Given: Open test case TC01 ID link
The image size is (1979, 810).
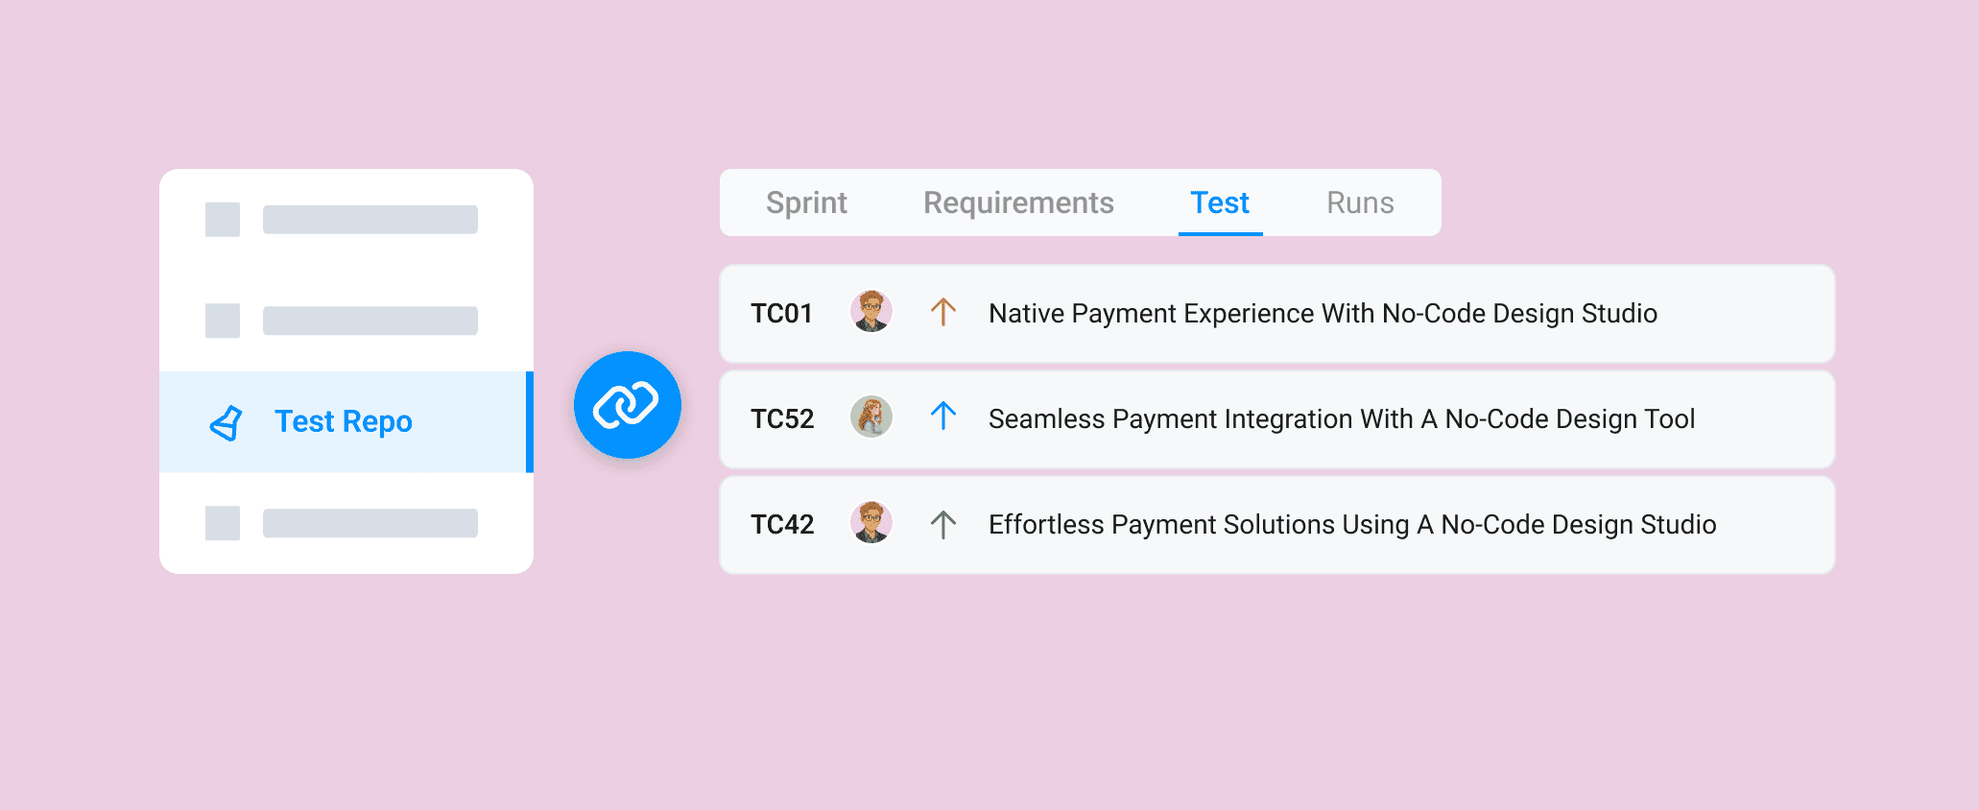Looking at the screenshot, I should 781,314.
